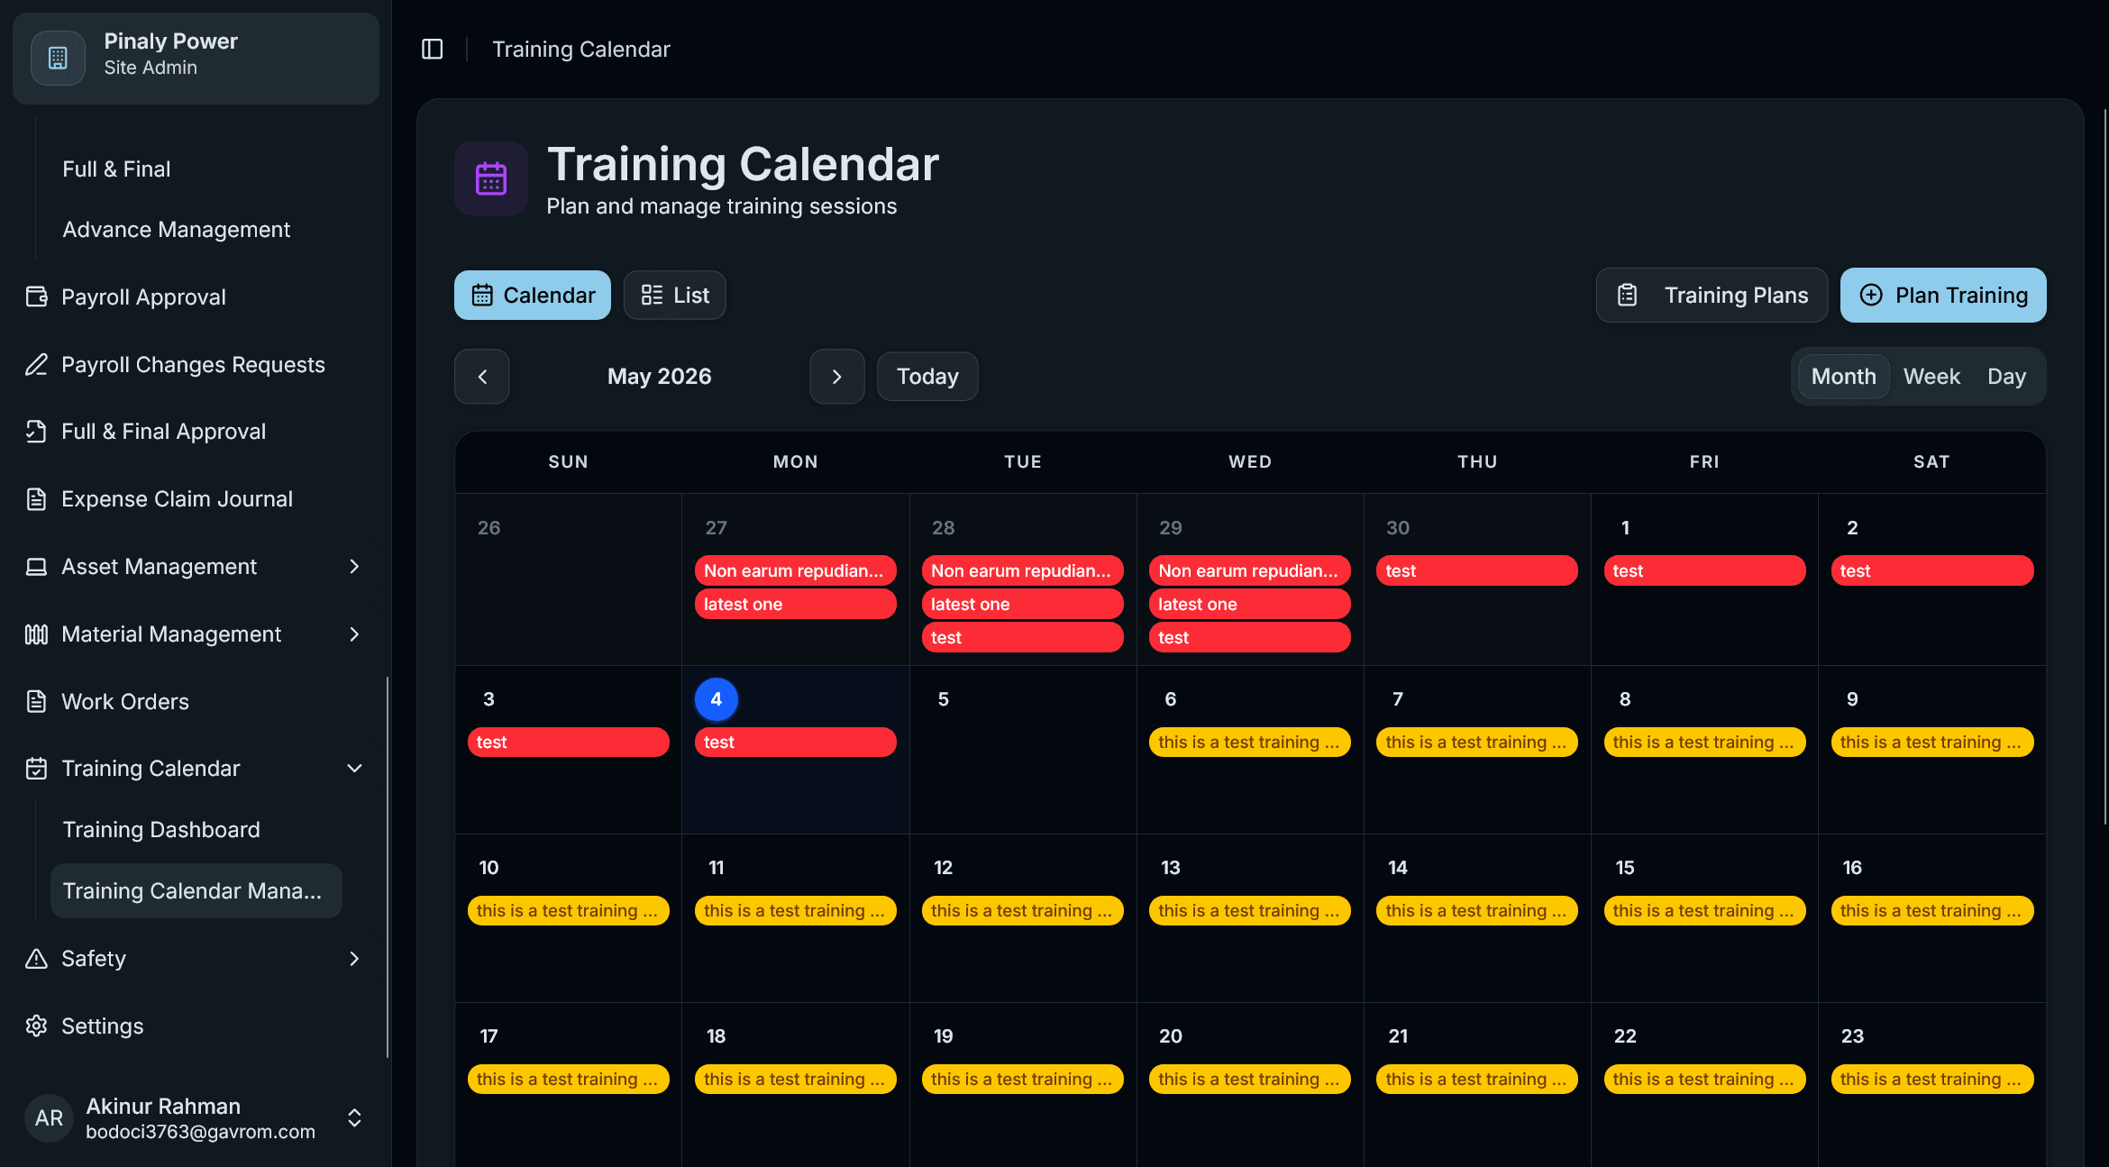
Task: Click the plus circle icon in Plan Training
Action: [1871, 295]
